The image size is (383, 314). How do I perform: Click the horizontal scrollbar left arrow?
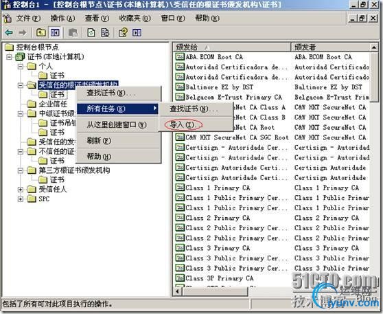(178, 291)
